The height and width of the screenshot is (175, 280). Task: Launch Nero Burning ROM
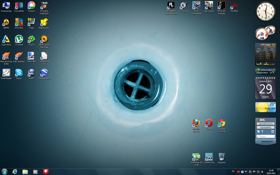pos(6,59)
